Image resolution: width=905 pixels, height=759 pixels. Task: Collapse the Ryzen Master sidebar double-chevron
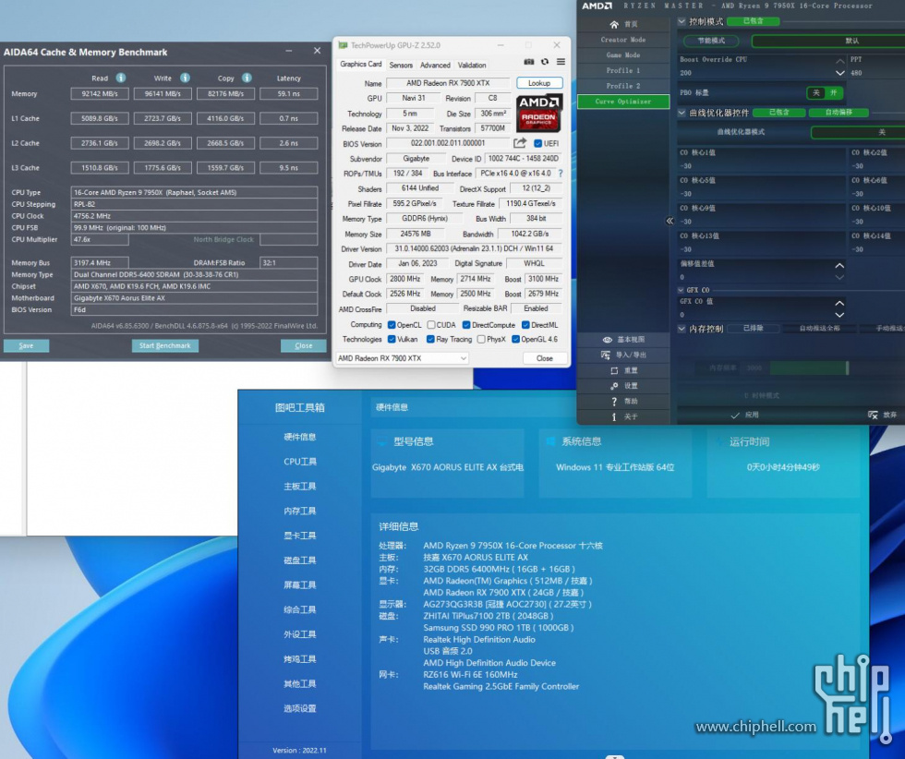pyautogui.click(x=670, y=221)
